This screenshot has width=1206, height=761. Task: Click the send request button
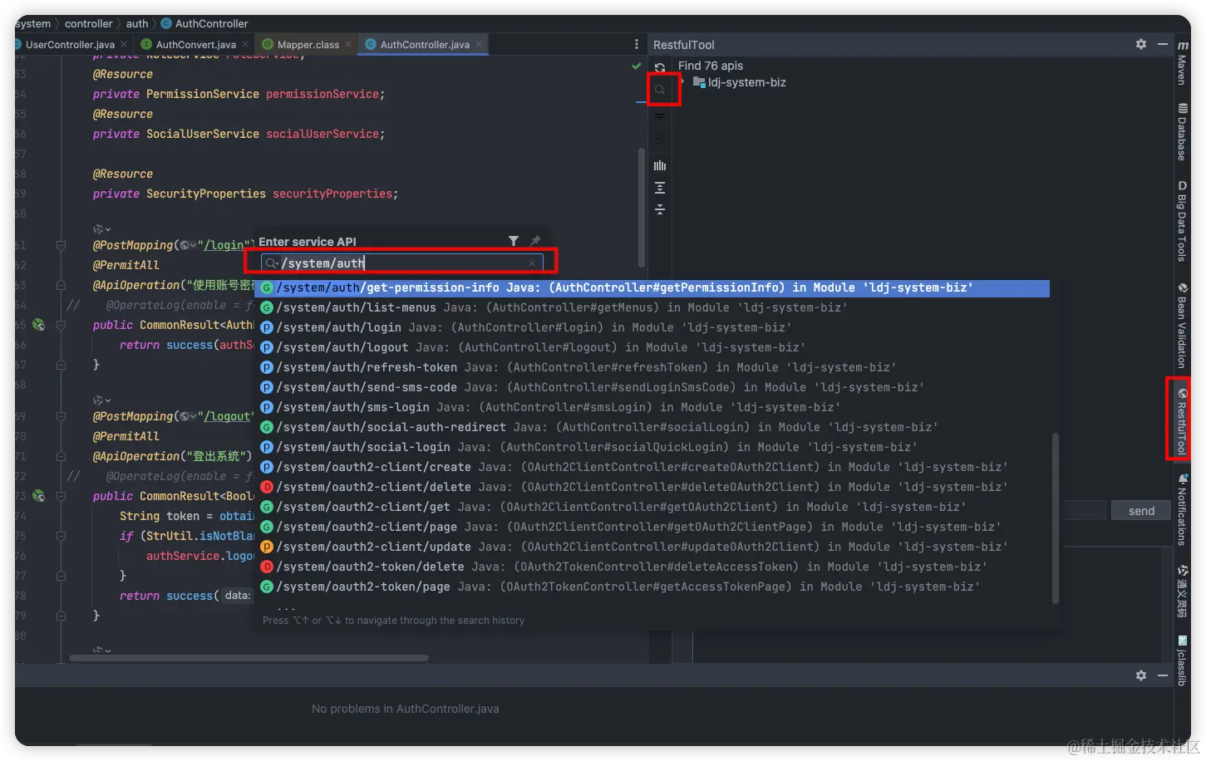coord(1141,511)
